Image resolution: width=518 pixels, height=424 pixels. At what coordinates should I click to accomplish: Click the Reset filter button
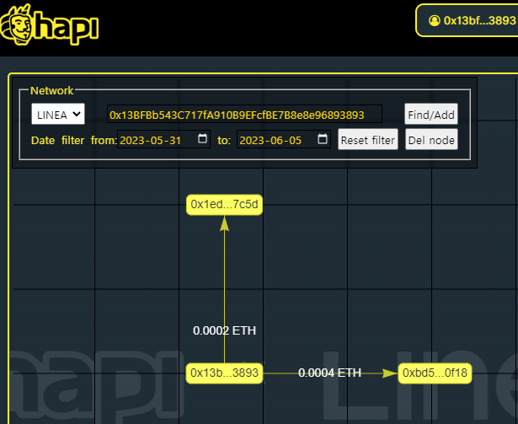(x=368, y=140)
